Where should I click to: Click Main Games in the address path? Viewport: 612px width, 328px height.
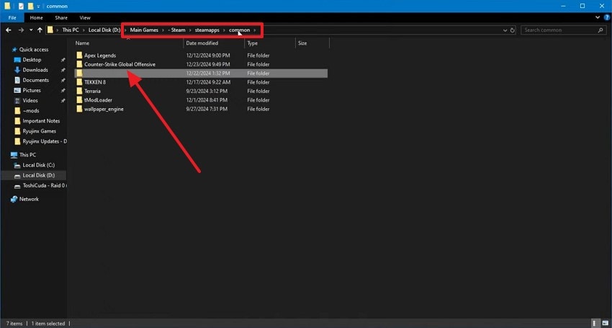144,30
